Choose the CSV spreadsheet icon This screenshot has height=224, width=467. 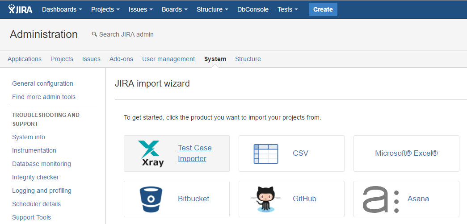click(x=265, y=154)
